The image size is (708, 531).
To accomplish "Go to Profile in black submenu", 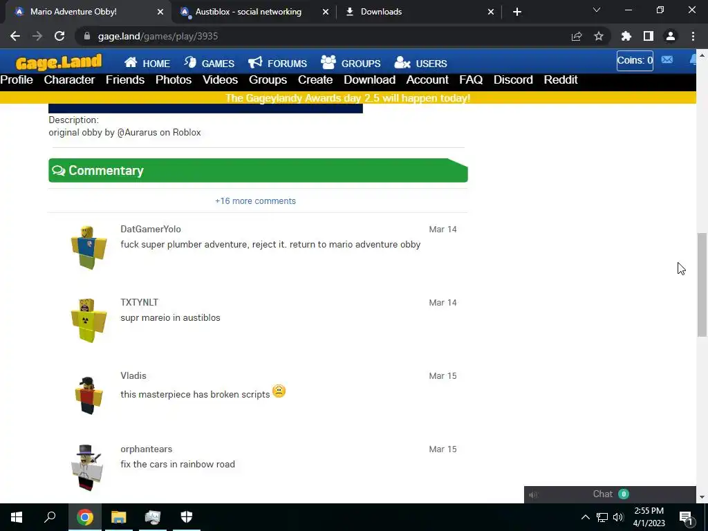I will tap(17, 80).
